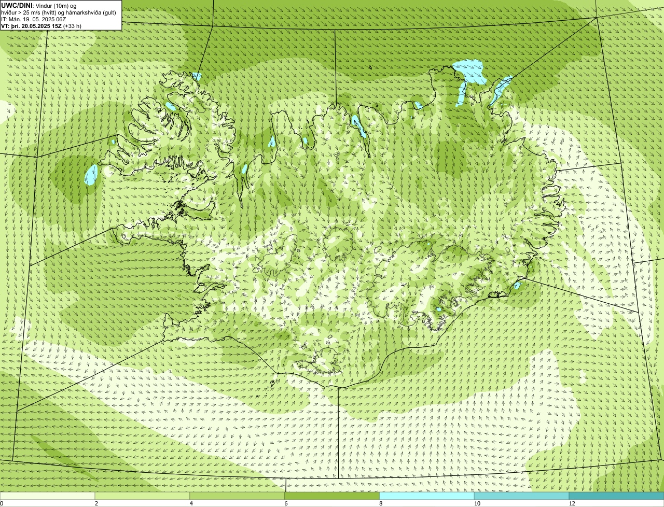This screenshot has width=664, height=507.
Task: Click the 2–4 m/s light green legend segment
Action: [x=142, y=496]
